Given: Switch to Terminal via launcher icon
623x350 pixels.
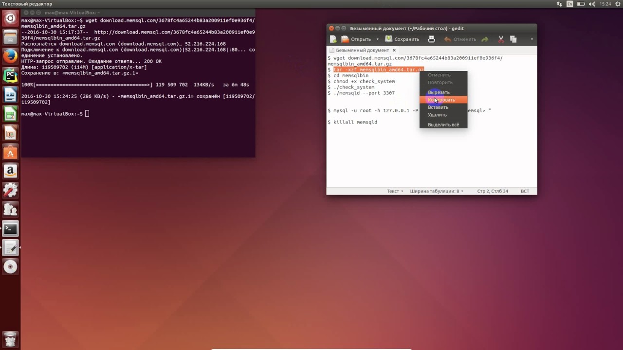Looking at the screenshot, I should (x=10, y=228).
